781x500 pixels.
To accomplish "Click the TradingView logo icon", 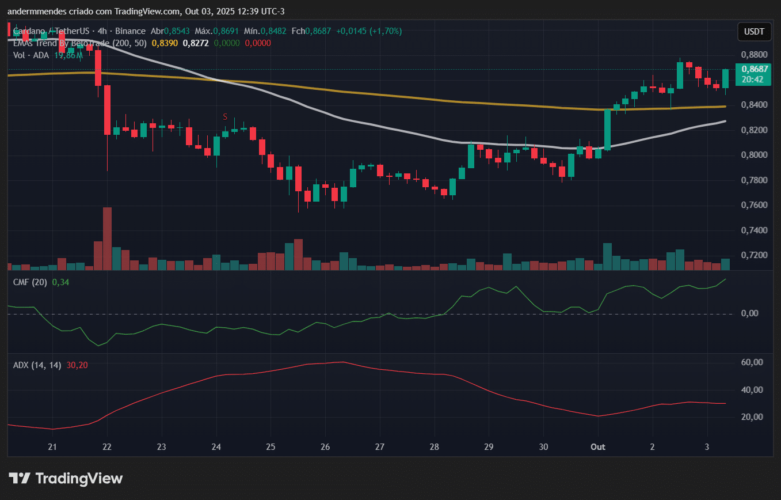I will (x=19, y=478).
